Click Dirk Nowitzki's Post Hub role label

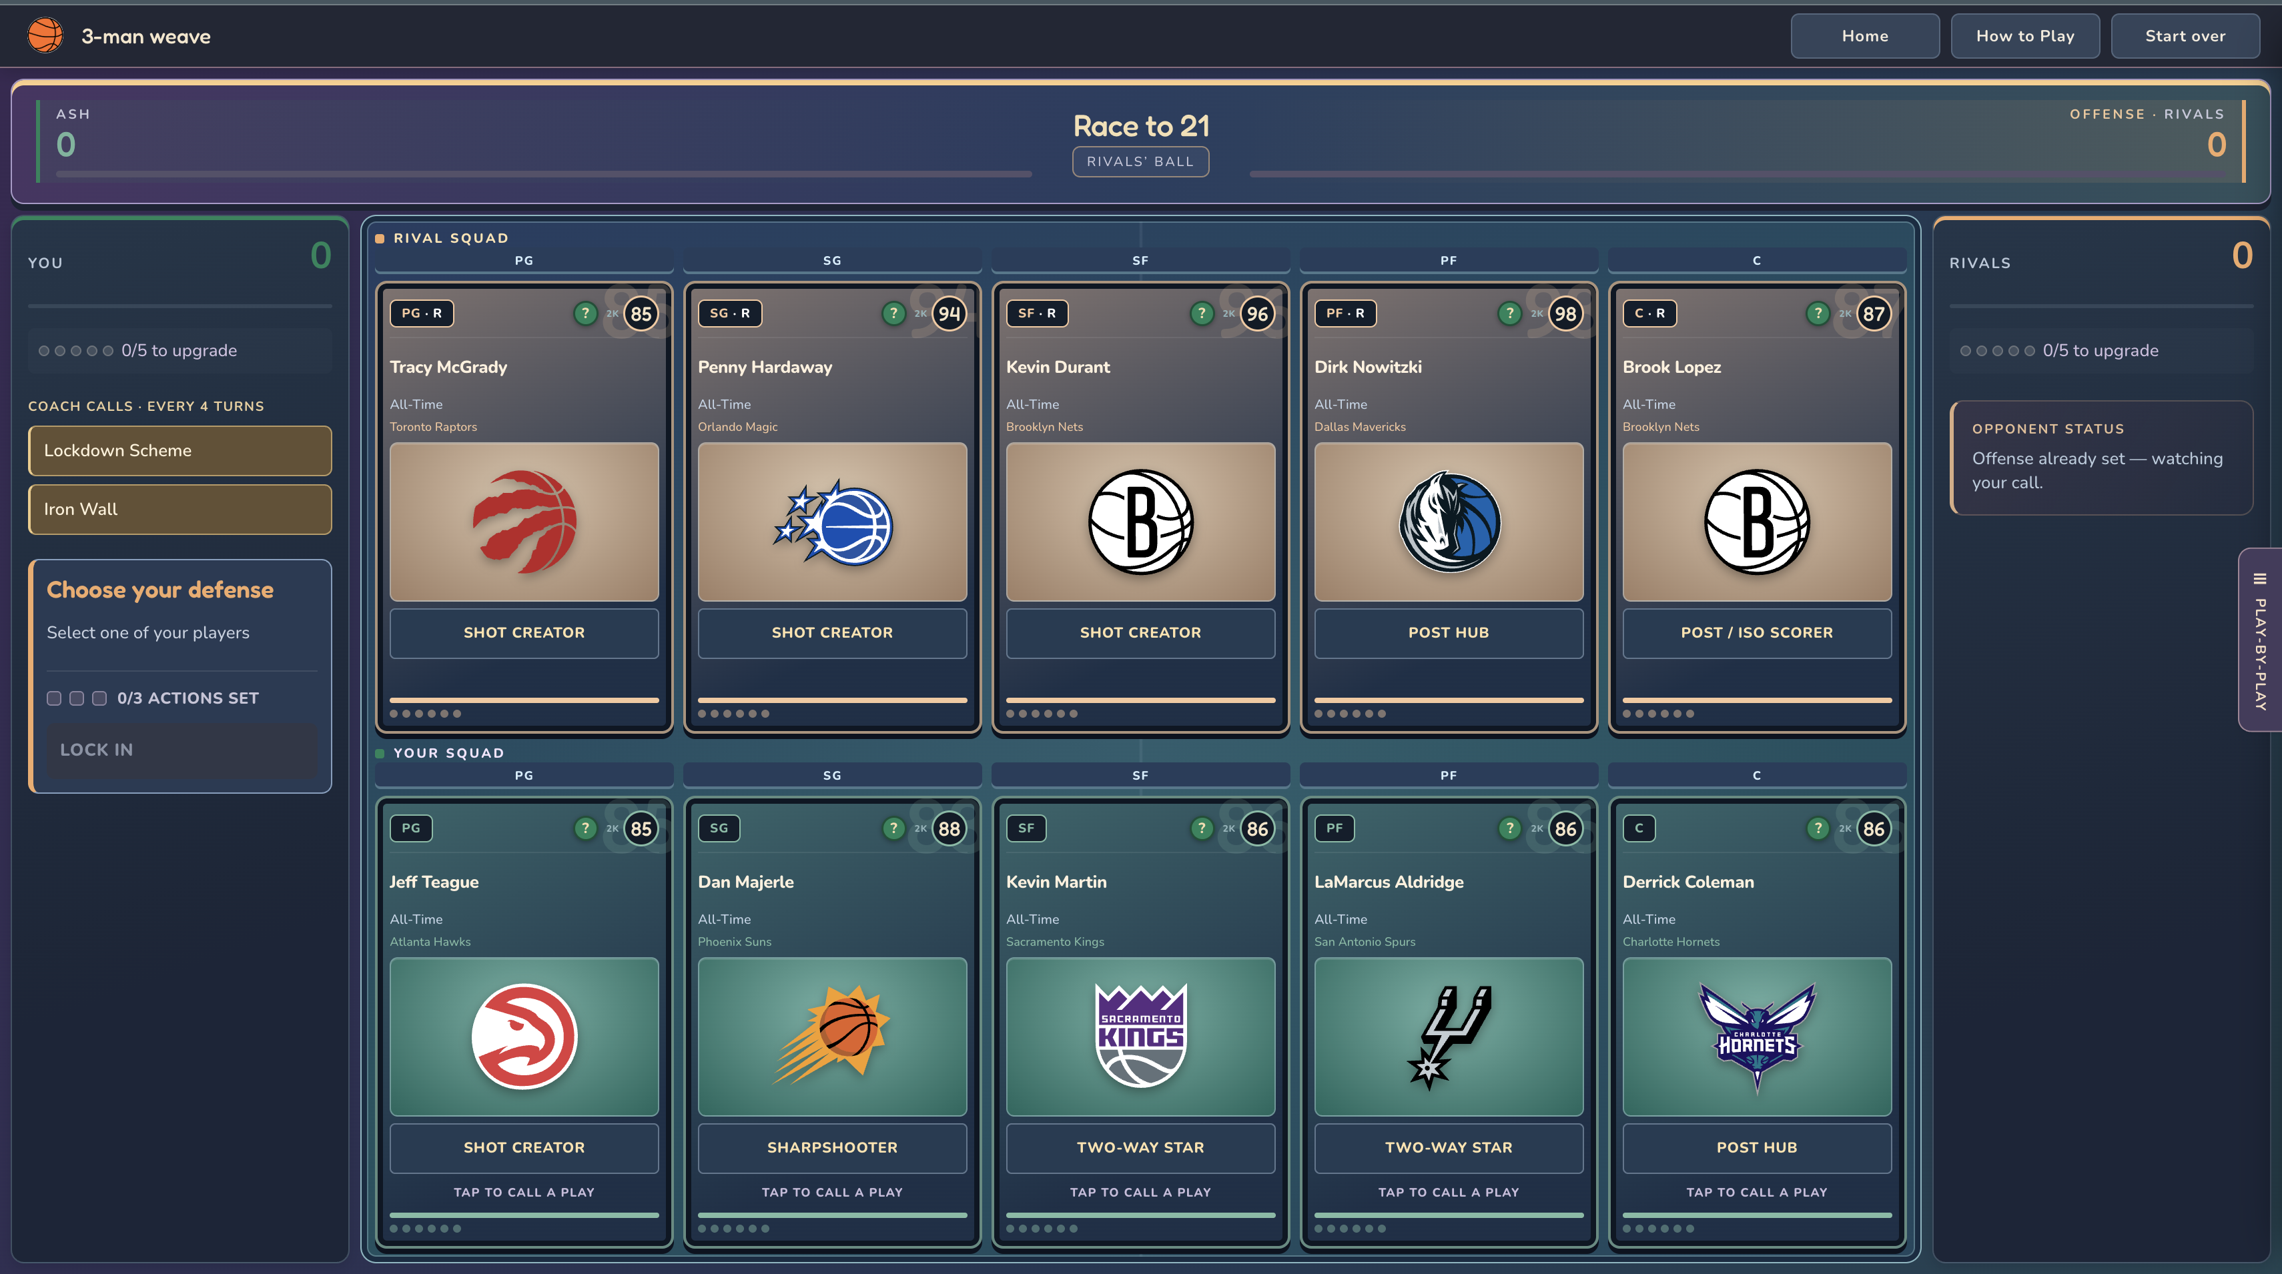pyautogui.click(x=1449, y=633)
